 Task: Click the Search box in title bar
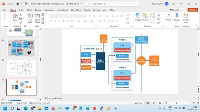click(112, 4)
